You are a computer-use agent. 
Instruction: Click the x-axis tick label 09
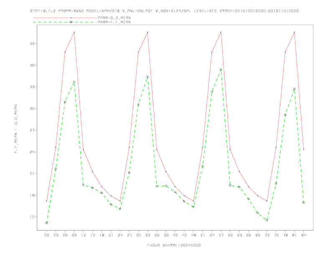click(x=74, y=235)
